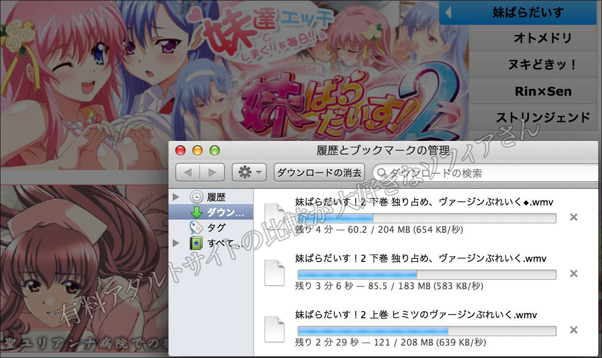Select the file name ending ぷれいく◆.wmv
Viewport: 602px width, 358px height.
(x=424, y=202)
